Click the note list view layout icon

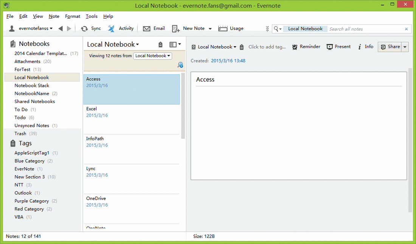[x=173, y=44]
